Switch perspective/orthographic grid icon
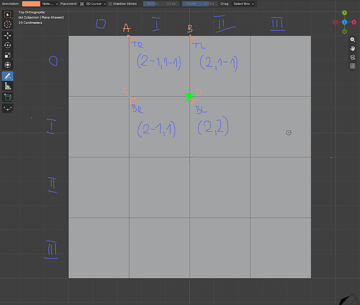 (353, 66)
